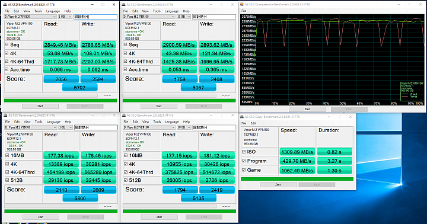This screenshot has width=427, height=224.
Task: Uncheck the ISO test in Copy-Benchmark
Action: click(x=244, y=152)
